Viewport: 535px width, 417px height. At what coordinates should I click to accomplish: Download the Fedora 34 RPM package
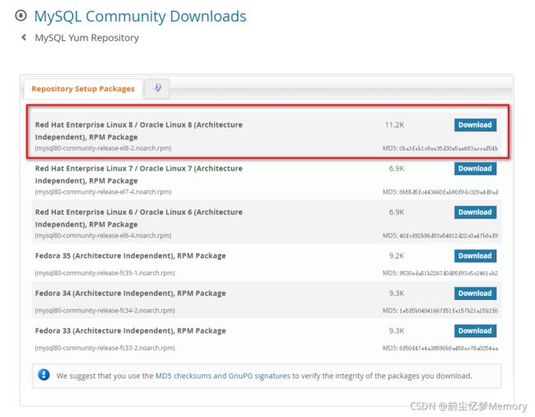pos(475,293)
